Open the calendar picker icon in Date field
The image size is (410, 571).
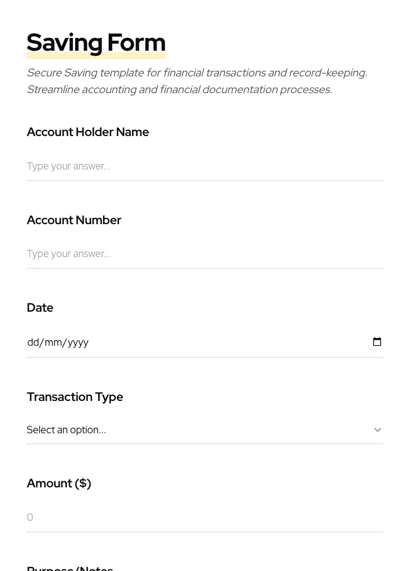pos(377,342)
